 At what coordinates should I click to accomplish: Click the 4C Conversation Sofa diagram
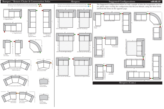pyautogui.click(x=15, y=65)
